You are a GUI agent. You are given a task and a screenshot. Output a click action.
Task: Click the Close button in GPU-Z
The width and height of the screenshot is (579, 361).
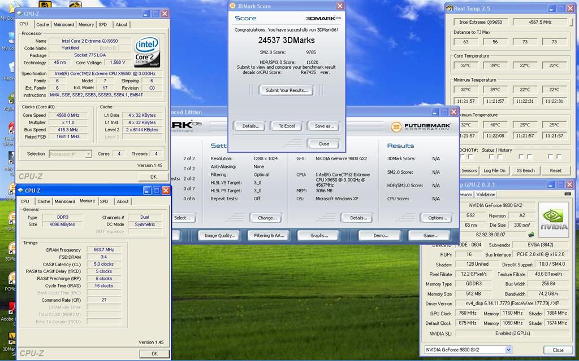pyautogui.click(x=558, y=350)
